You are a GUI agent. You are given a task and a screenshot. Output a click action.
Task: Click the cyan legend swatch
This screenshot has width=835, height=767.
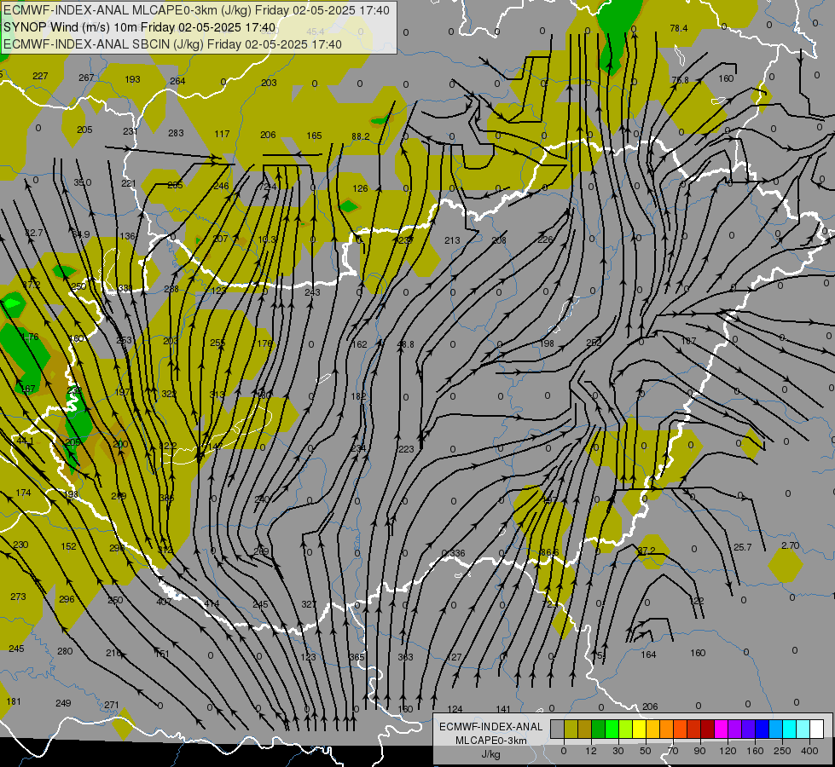click(789, 729)
